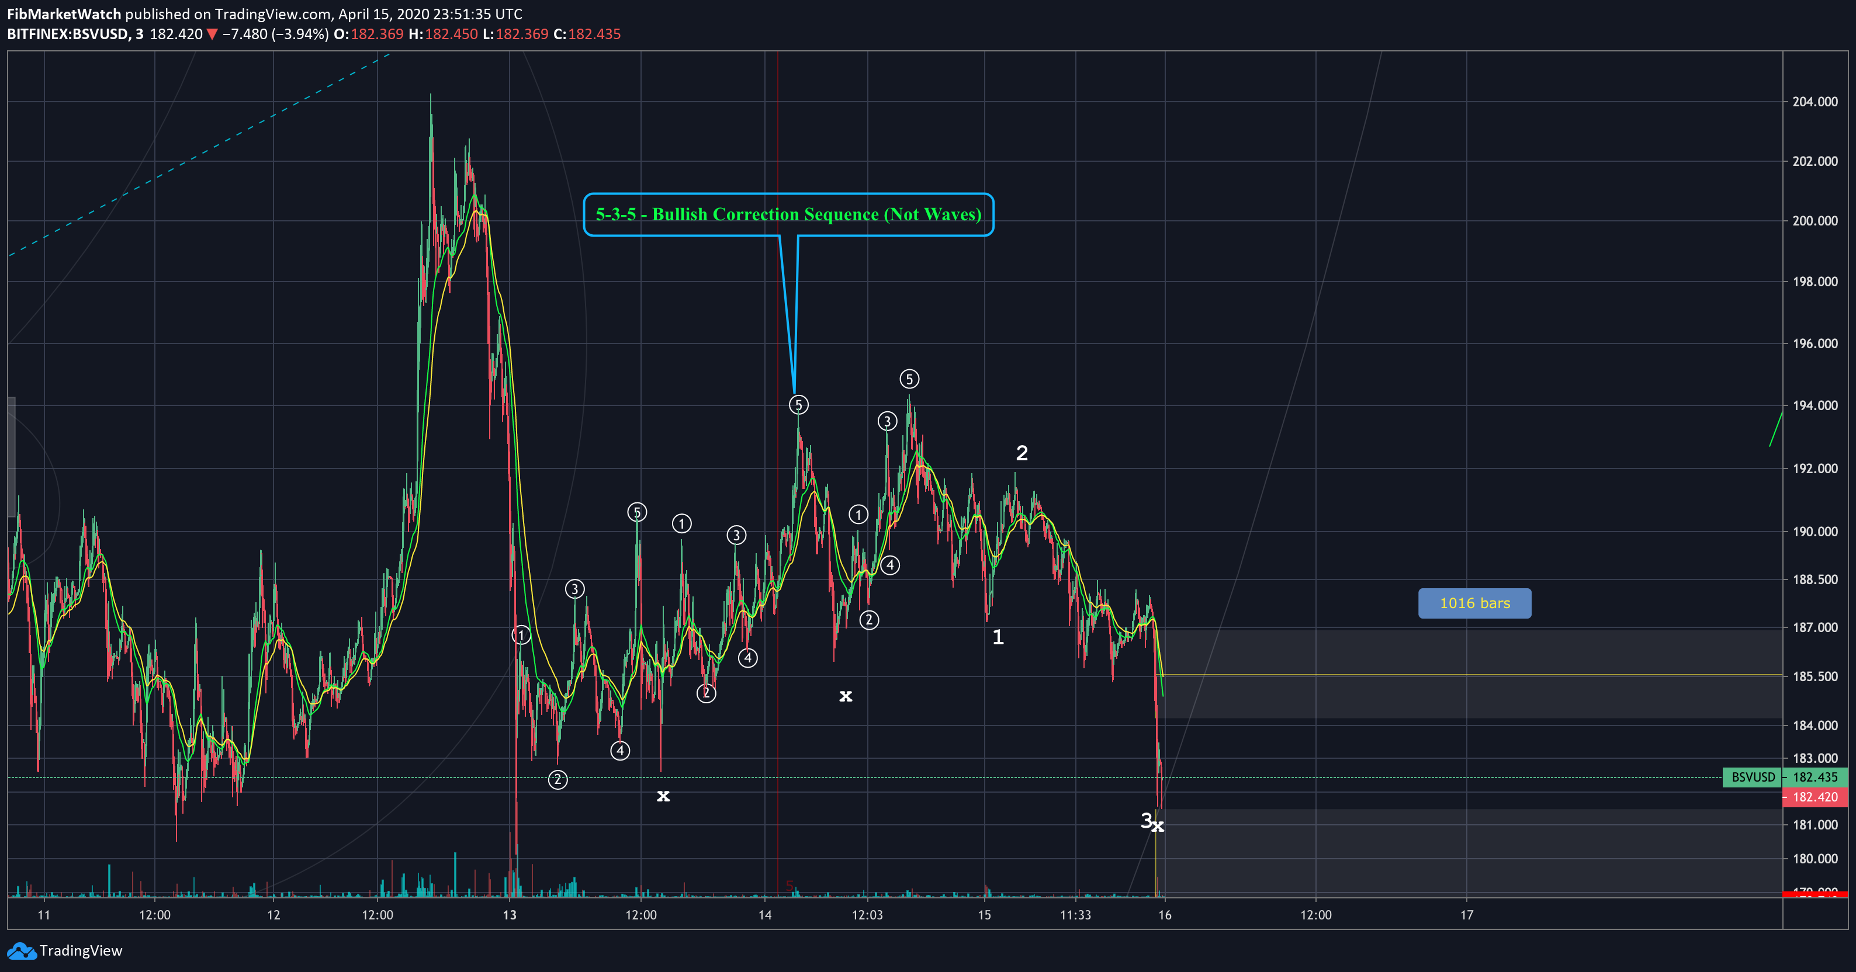Screen dimensions: 1856x972
Task: Click the open value O:182.369
Action: click(368, 34)
